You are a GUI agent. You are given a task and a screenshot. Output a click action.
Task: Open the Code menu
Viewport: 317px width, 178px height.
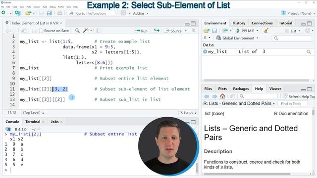click(15, 7)
